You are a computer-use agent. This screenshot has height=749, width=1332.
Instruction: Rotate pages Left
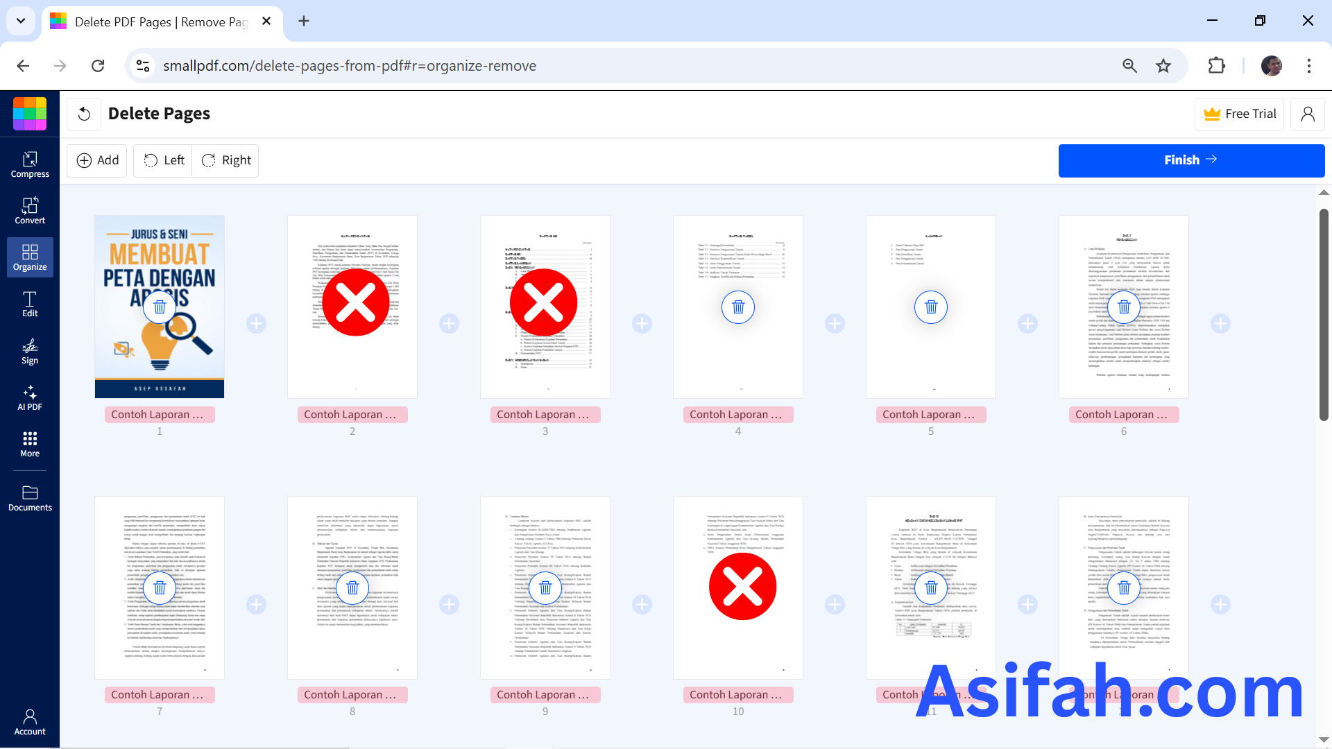pos(163,160)
